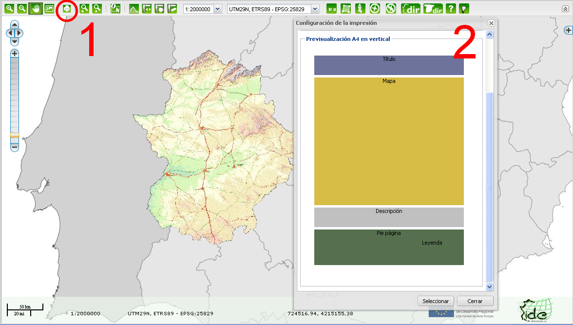Expand the UTM29N coordinate system dropdown
The width and height of the screenshot is (573, 325).
click(x=315, y=9)
